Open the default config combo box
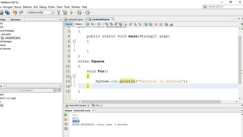The width and height of the screenshot is (243, 137). (x=41, y=13)
